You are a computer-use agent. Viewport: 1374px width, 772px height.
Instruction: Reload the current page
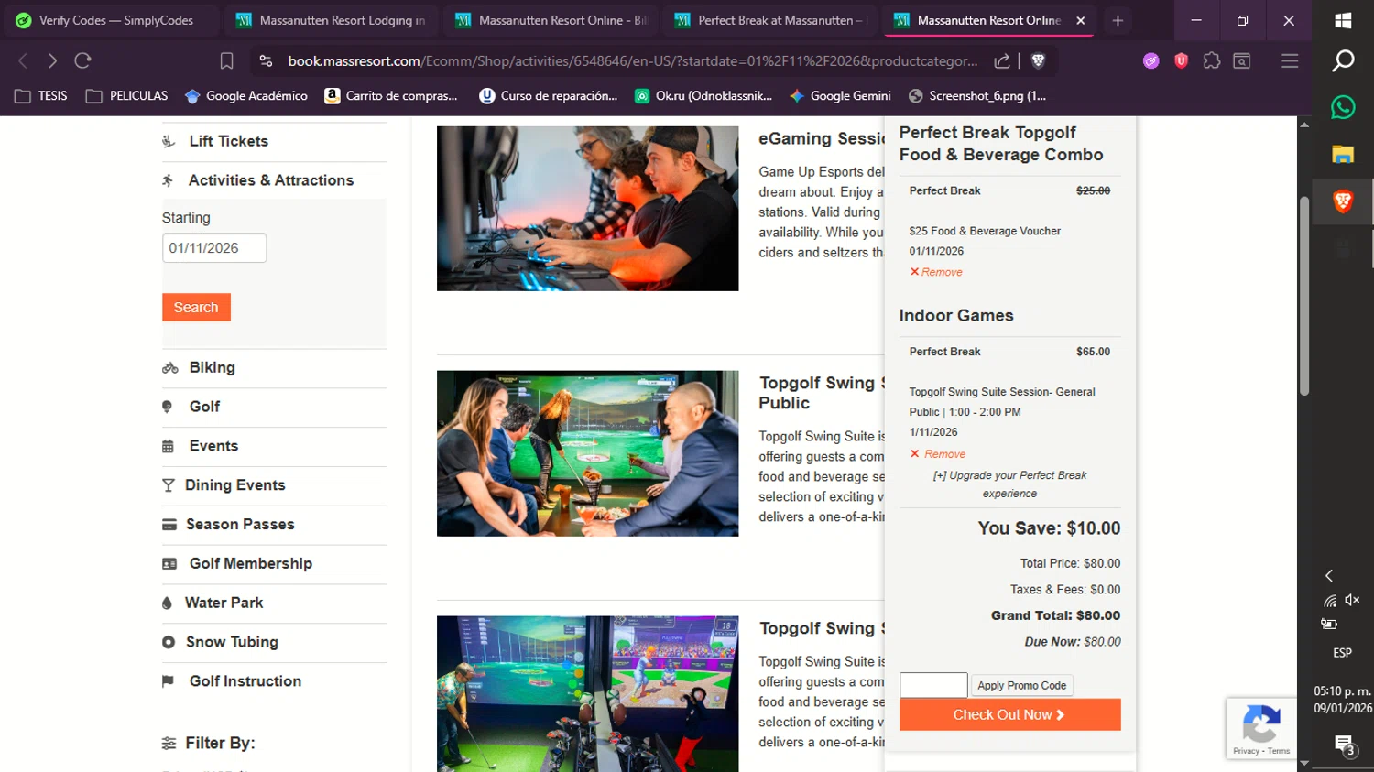tap(82, 60)
